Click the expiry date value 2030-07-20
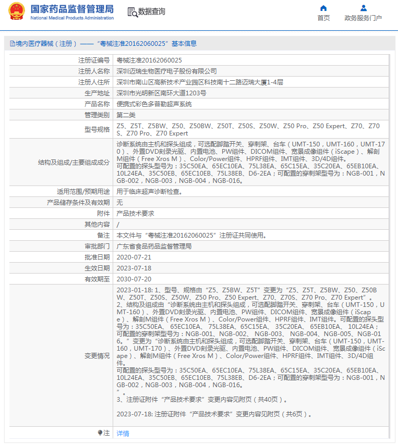The width and height of the screenshot is (398, 445). [134, 279]
